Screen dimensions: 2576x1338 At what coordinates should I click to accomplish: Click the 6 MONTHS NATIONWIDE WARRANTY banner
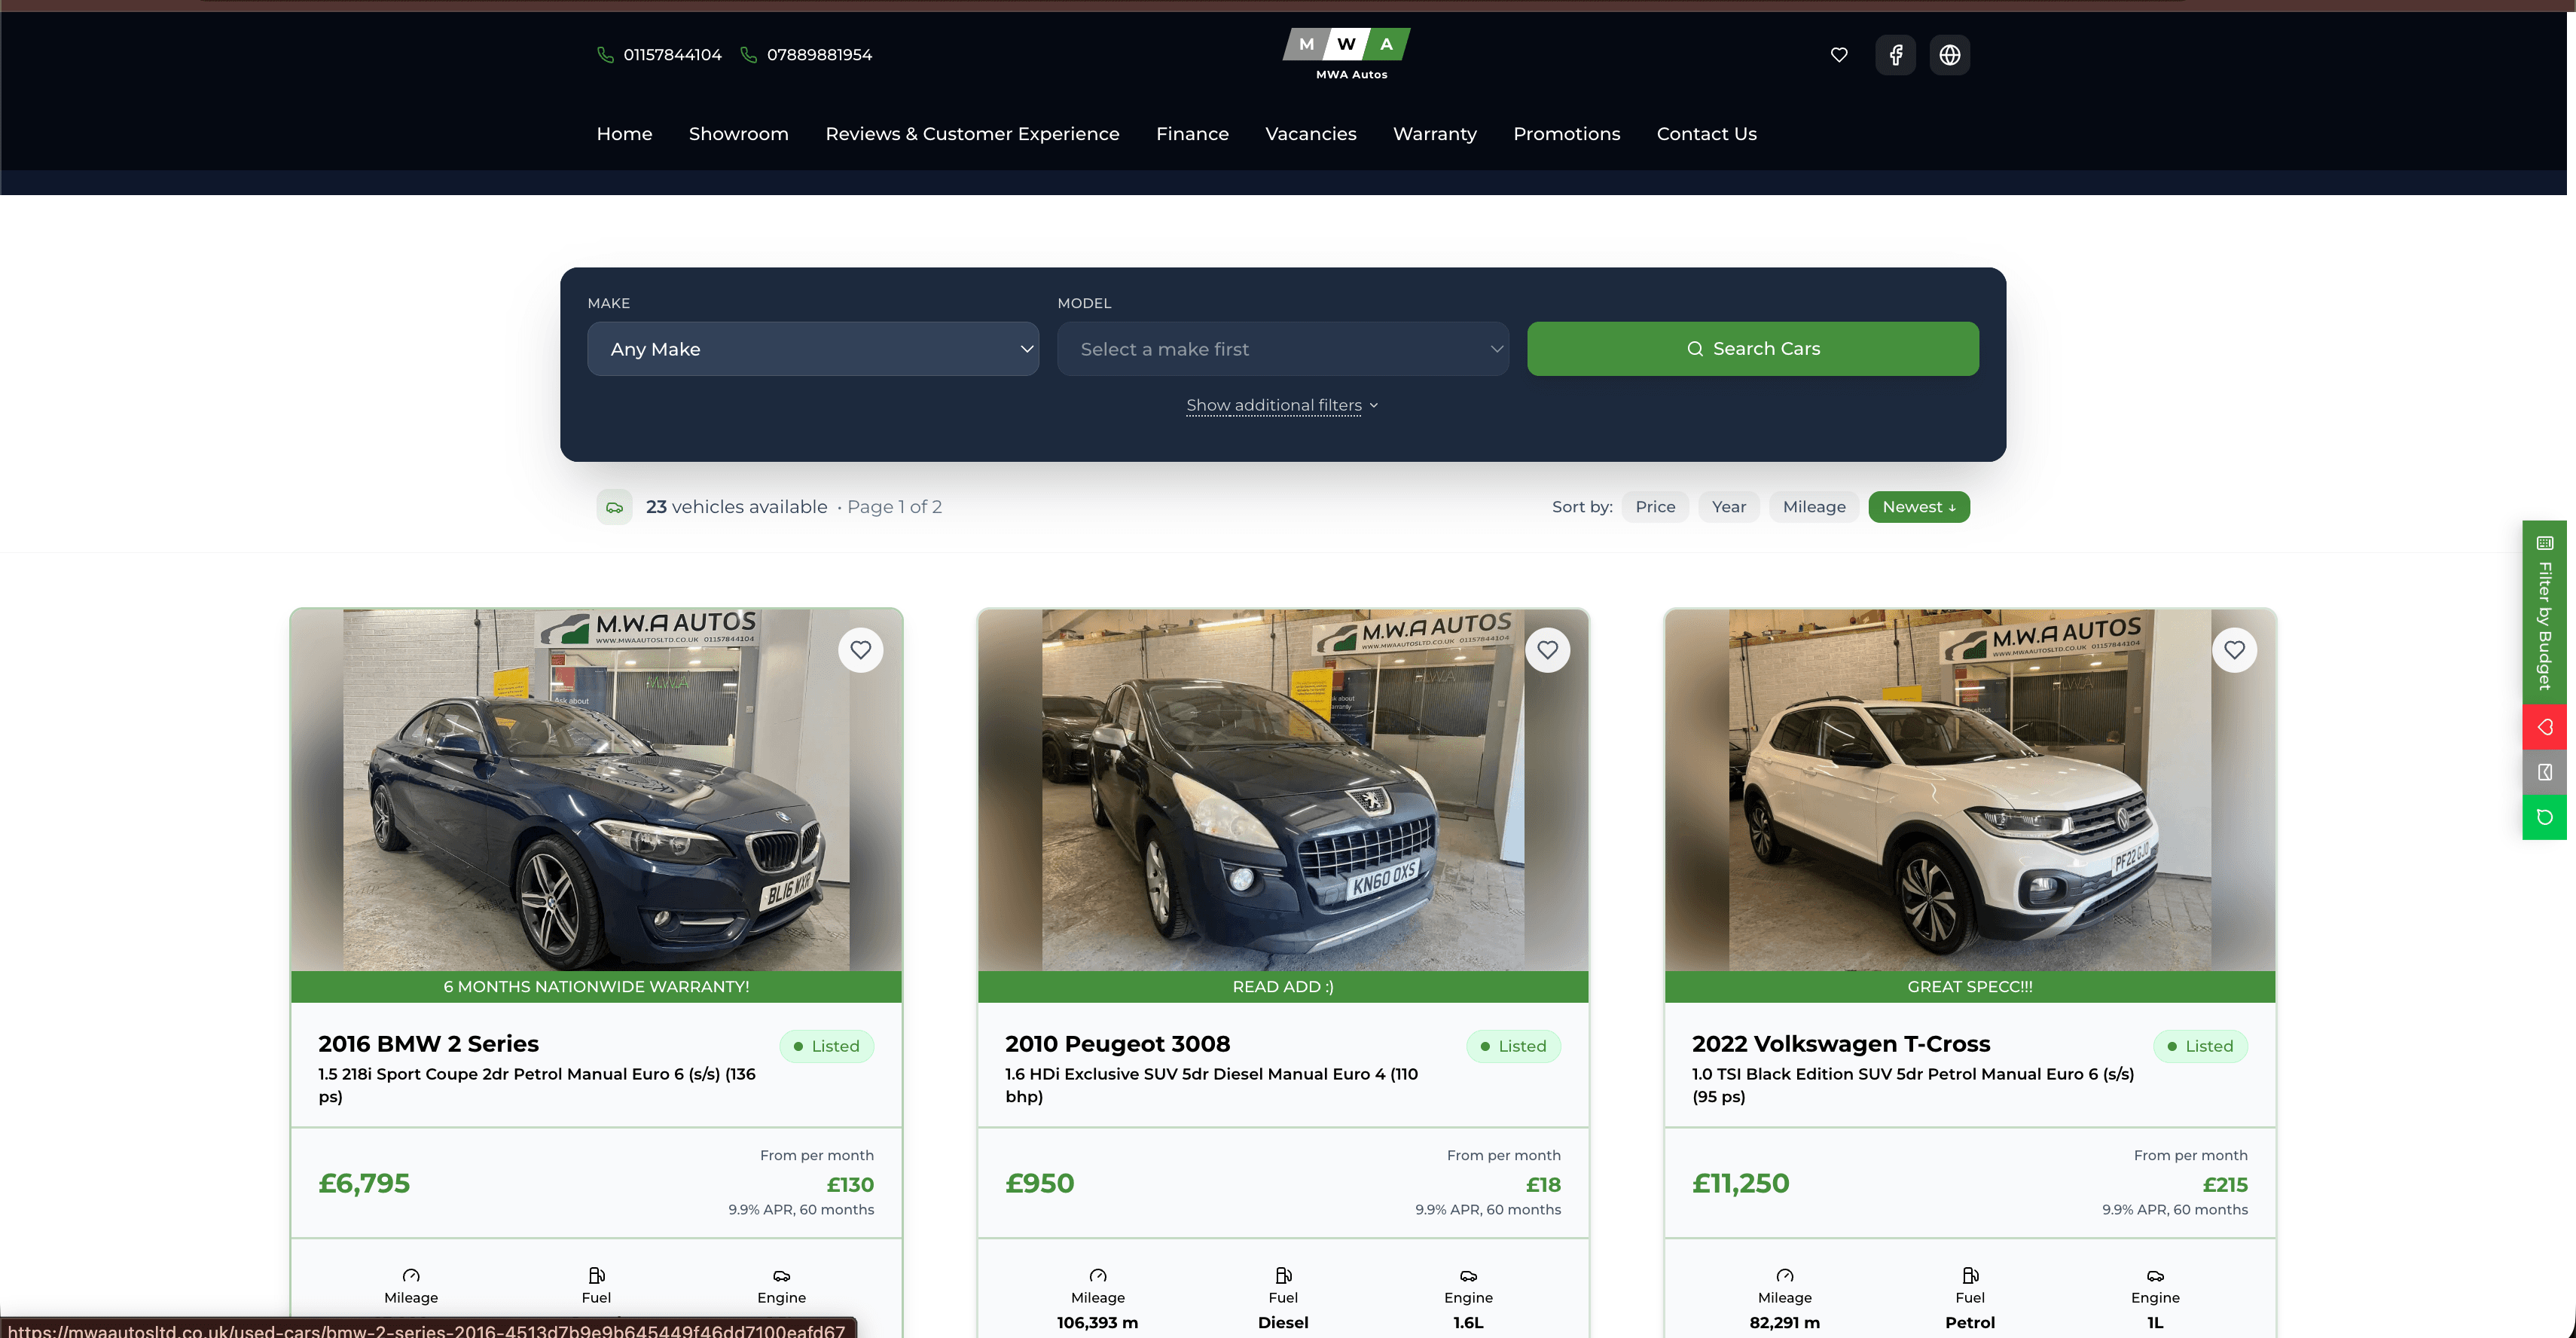click(596, 987)
